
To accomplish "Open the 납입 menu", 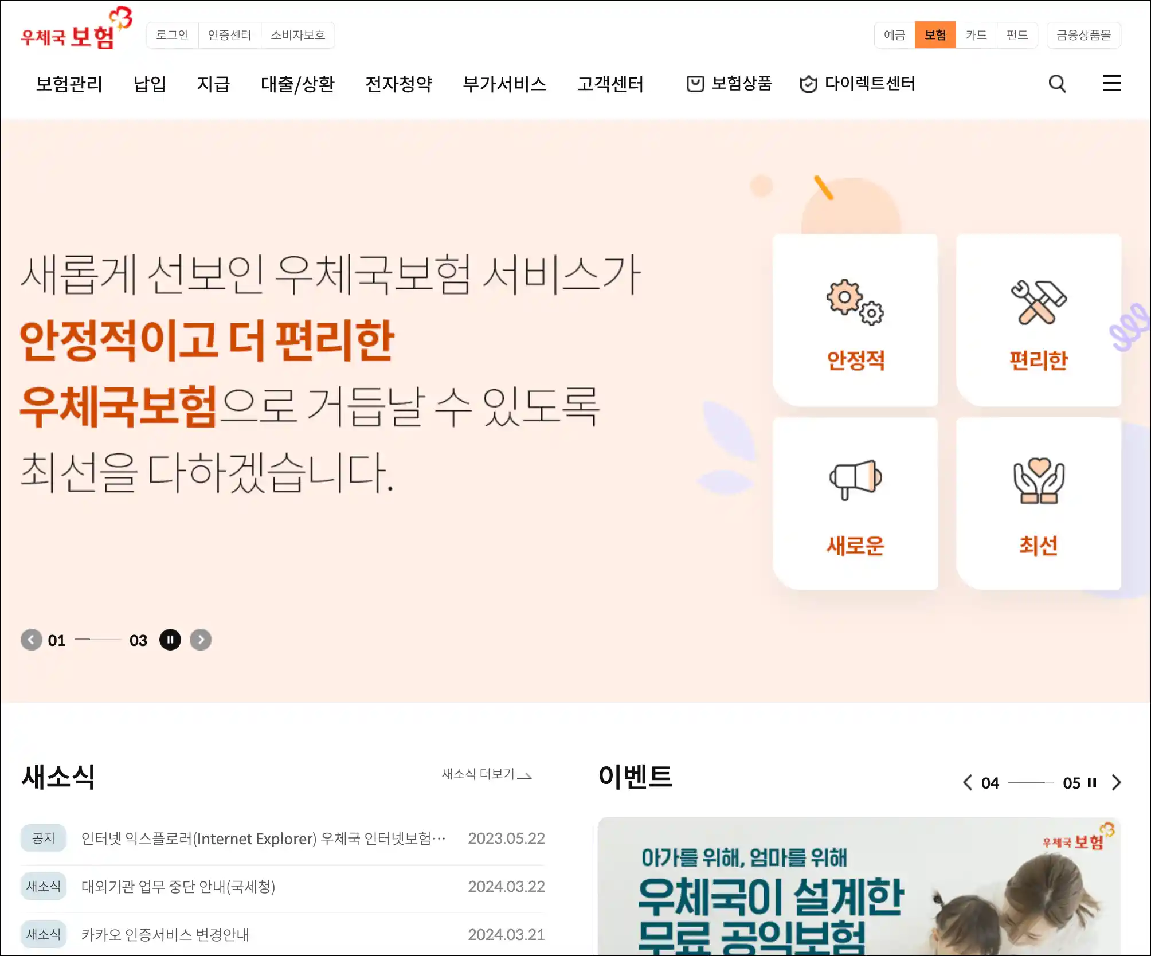I will (150, 84).
